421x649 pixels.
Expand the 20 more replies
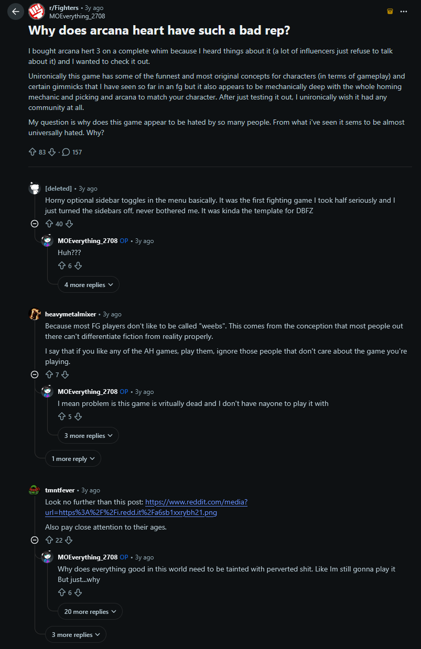click(x=90, y=612)
